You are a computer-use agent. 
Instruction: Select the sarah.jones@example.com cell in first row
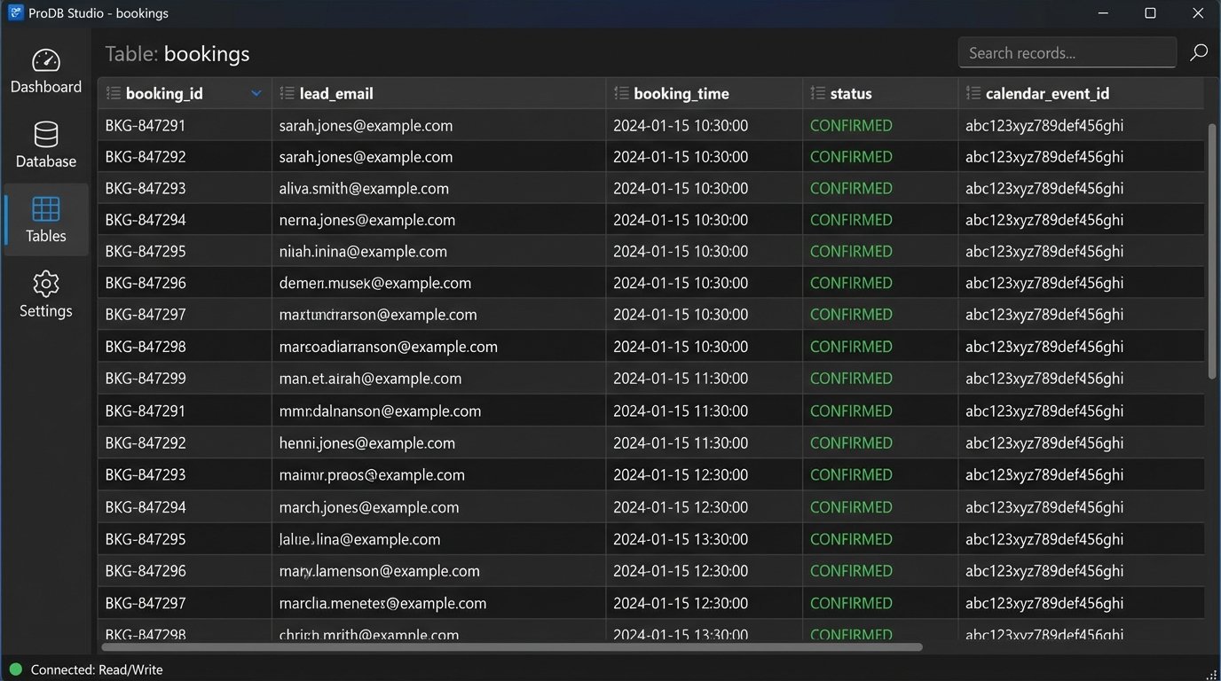(x=366, y=126)
